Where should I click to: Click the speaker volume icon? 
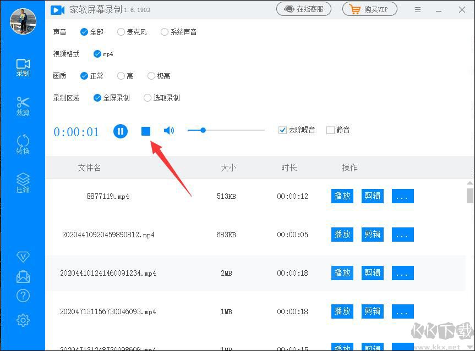coord(169,131)
